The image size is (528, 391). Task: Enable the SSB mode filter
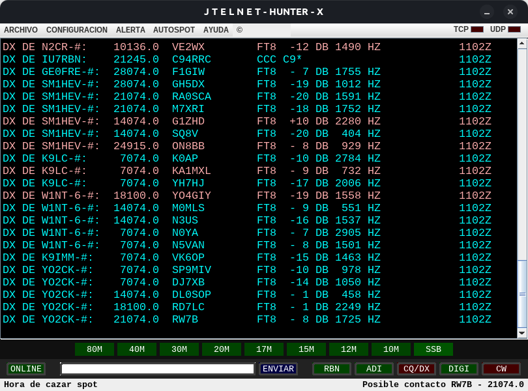pos(433,349)
